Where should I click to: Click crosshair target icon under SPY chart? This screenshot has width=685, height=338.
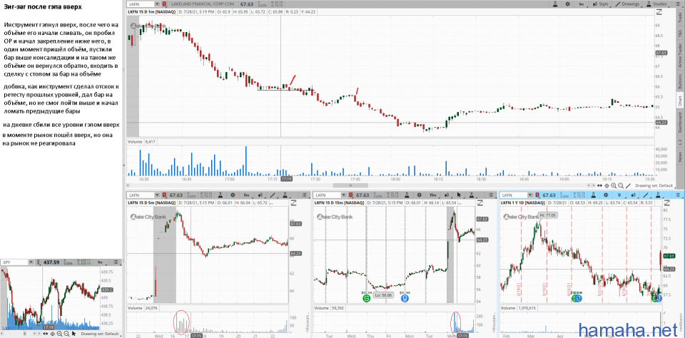tap(52, 334)
